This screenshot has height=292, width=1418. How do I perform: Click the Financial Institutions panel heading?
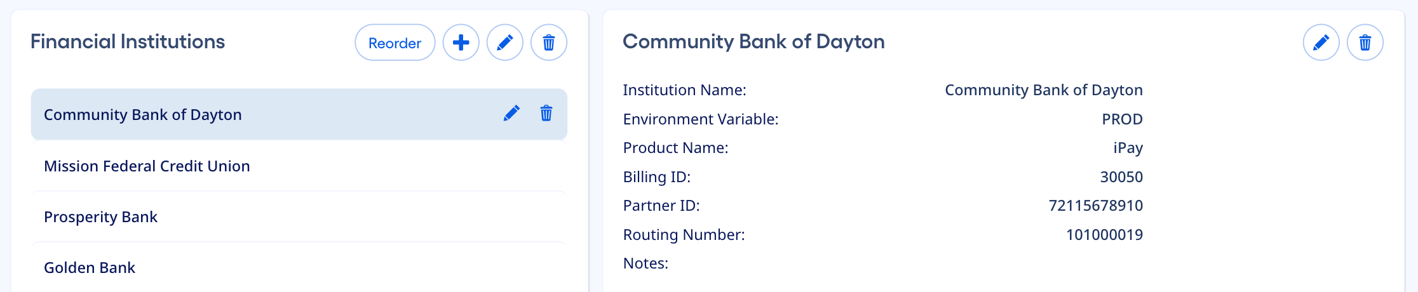pyautogui.click(x=128, y=42)
